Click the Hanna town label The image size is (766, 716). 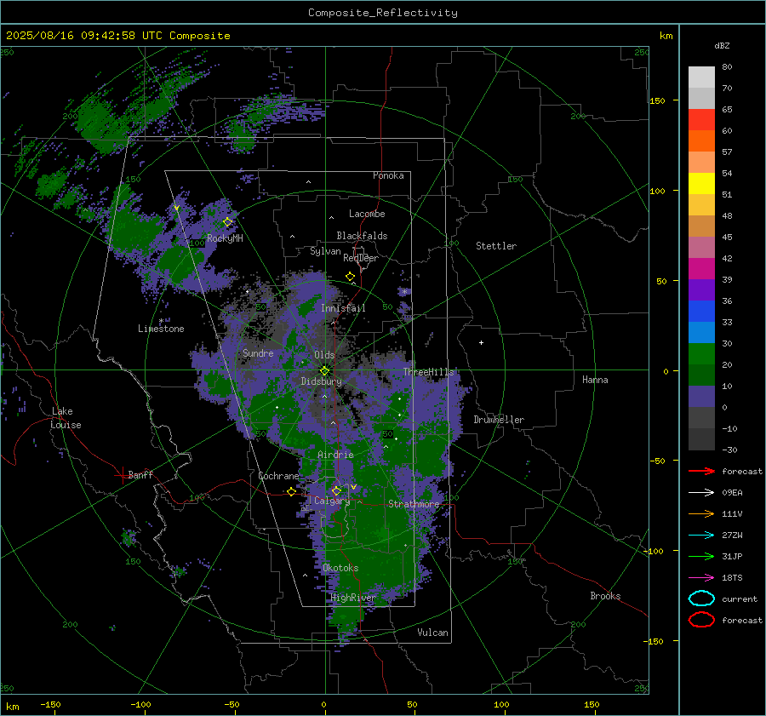pyautogui.click(x=595, y=380)
